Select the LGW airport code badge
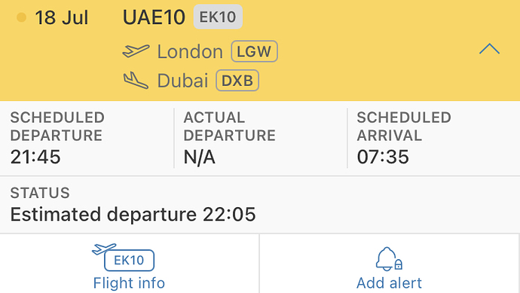The height and width of the screenshot is (293, 520). [x=254, y=51]
